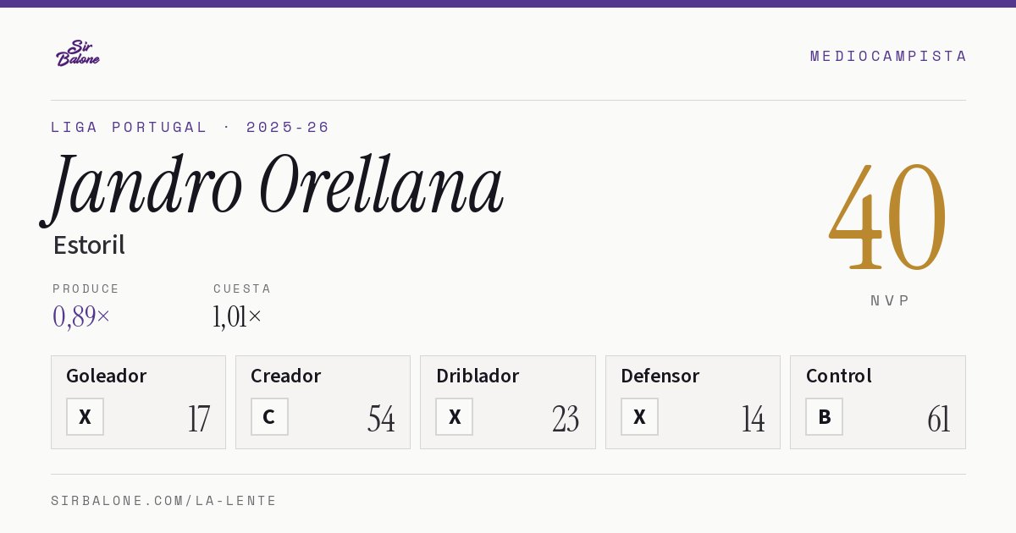Select the Driblador X grade badge
The height and width of the screenshot is (533, 1016).
point(455,417)
